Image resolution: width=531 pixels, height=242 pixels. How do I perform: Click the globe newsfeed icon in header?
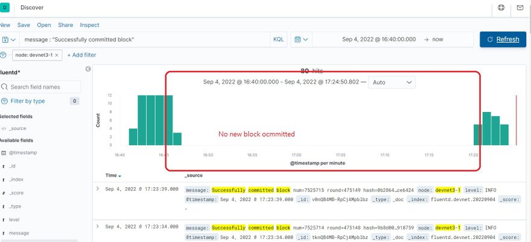point(501,8)
